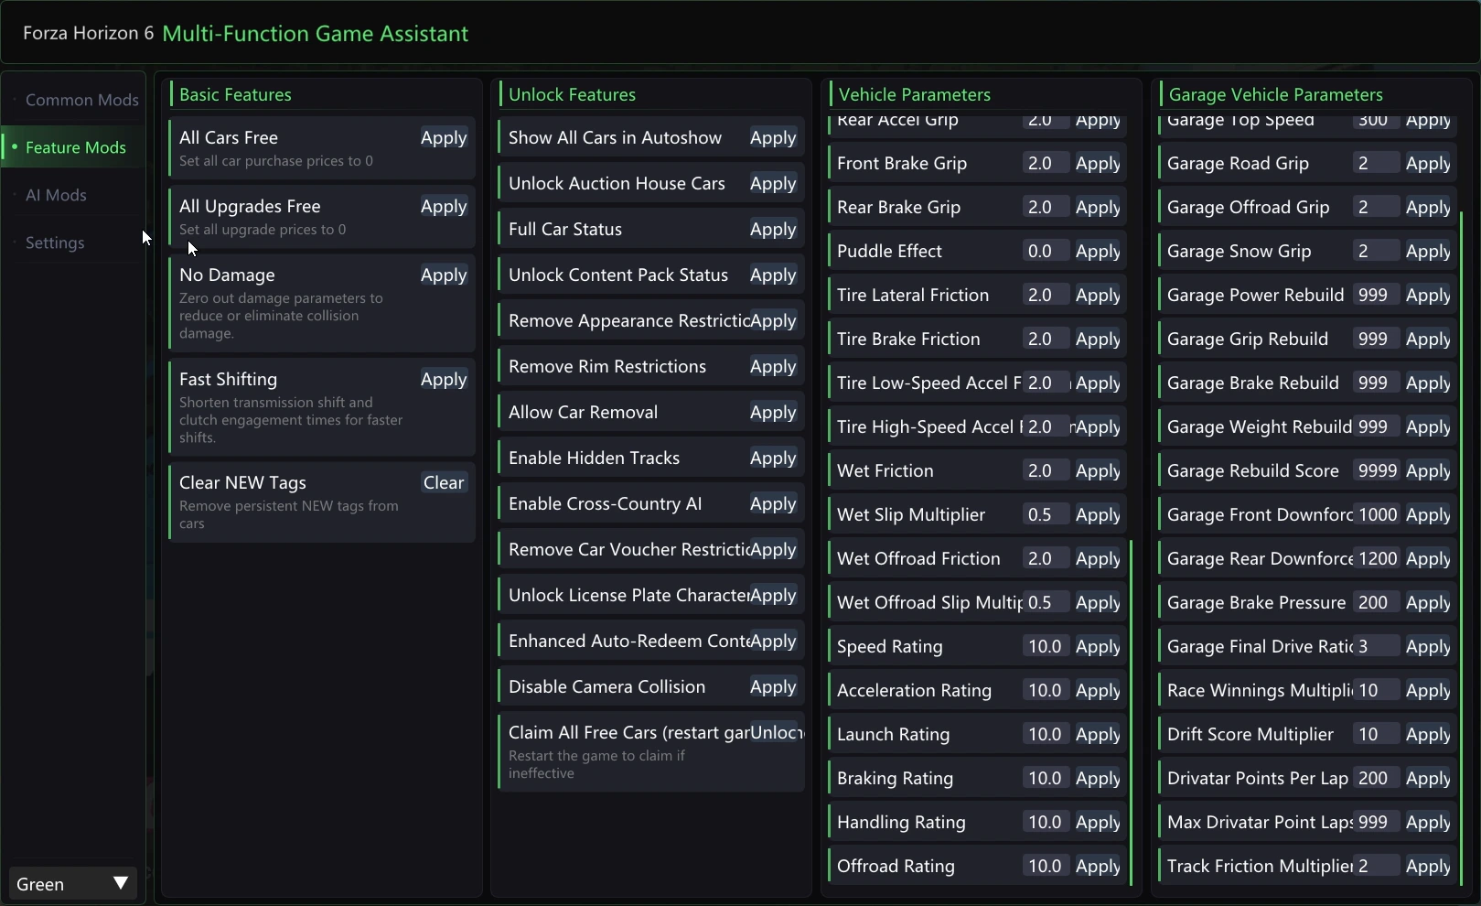Apply Full Car Status

(x=773, y=229)
